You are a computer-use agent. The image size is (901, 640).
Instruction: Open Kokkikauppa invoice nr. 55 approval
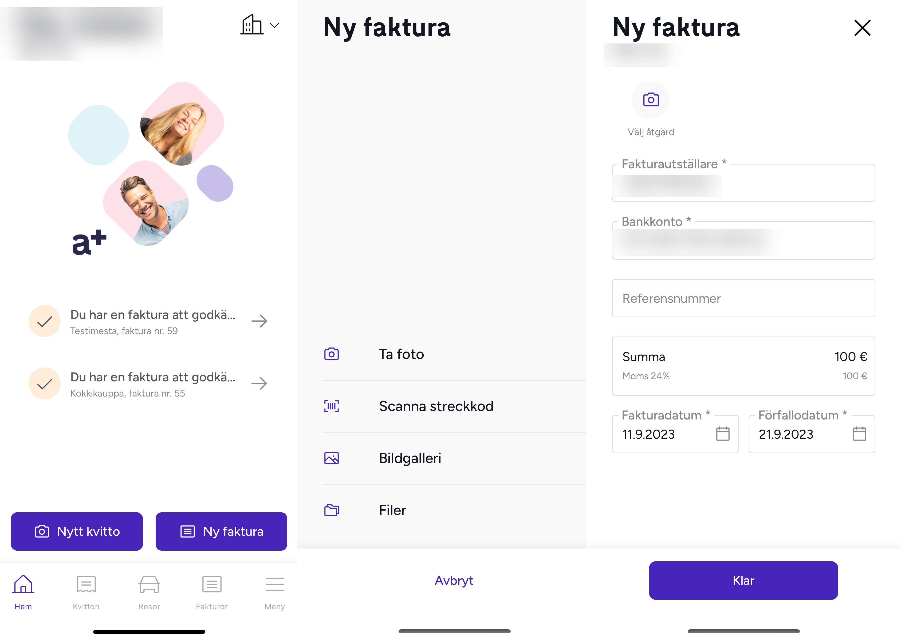pyautogui.click(x=149, y=383)
